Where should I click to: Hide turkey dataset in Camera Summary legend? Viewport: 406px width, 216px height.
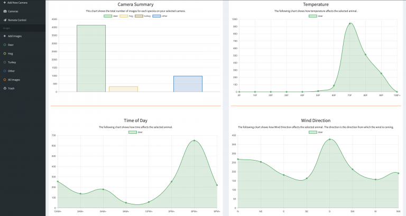[x=142, y=16]
